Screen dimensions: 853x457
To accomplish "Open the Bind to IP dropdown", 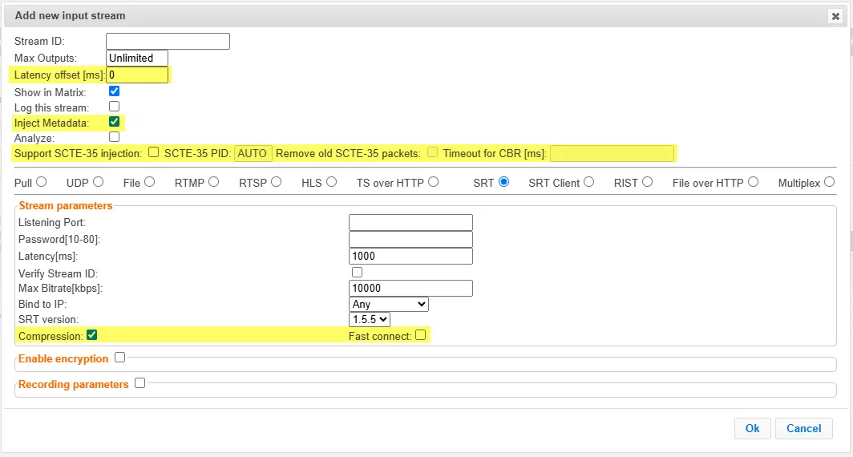I will coord(388,304).
